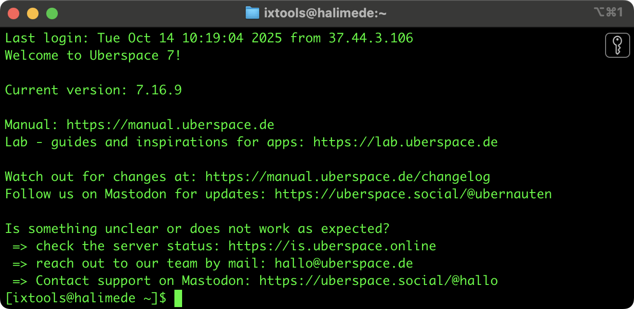The image size is (634, 309).
Task: Click the ⌥⌘1 window shortcut indicator
Action: (608, 13)
